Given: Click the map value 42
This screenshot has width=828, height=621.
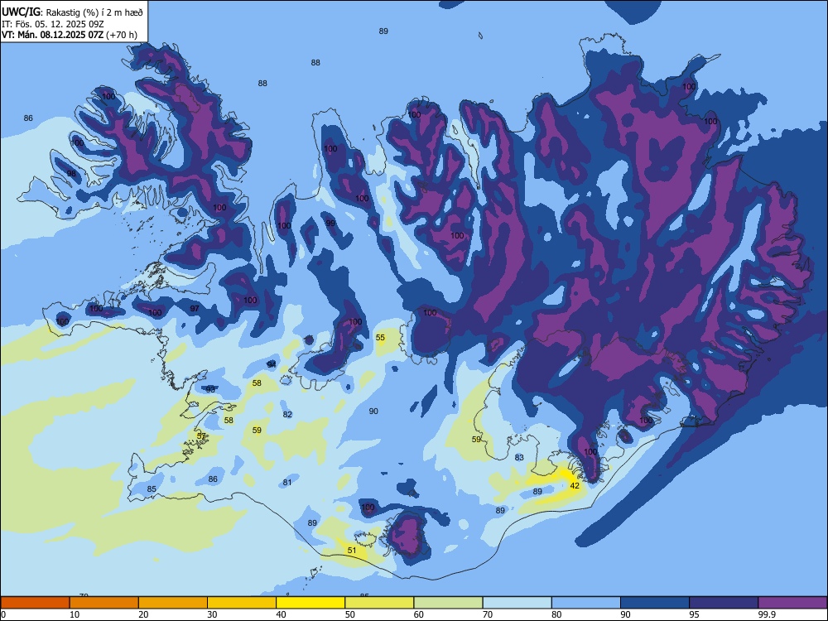Looking at the screenshot, I should click(575, 486).
